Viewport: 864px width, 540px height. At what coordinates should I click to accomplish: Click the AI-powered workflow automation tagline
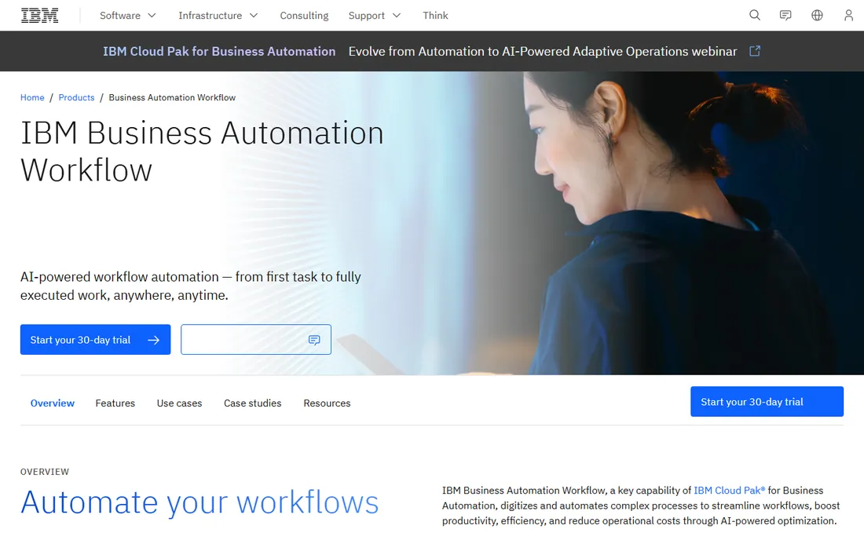tap(191, 286)
